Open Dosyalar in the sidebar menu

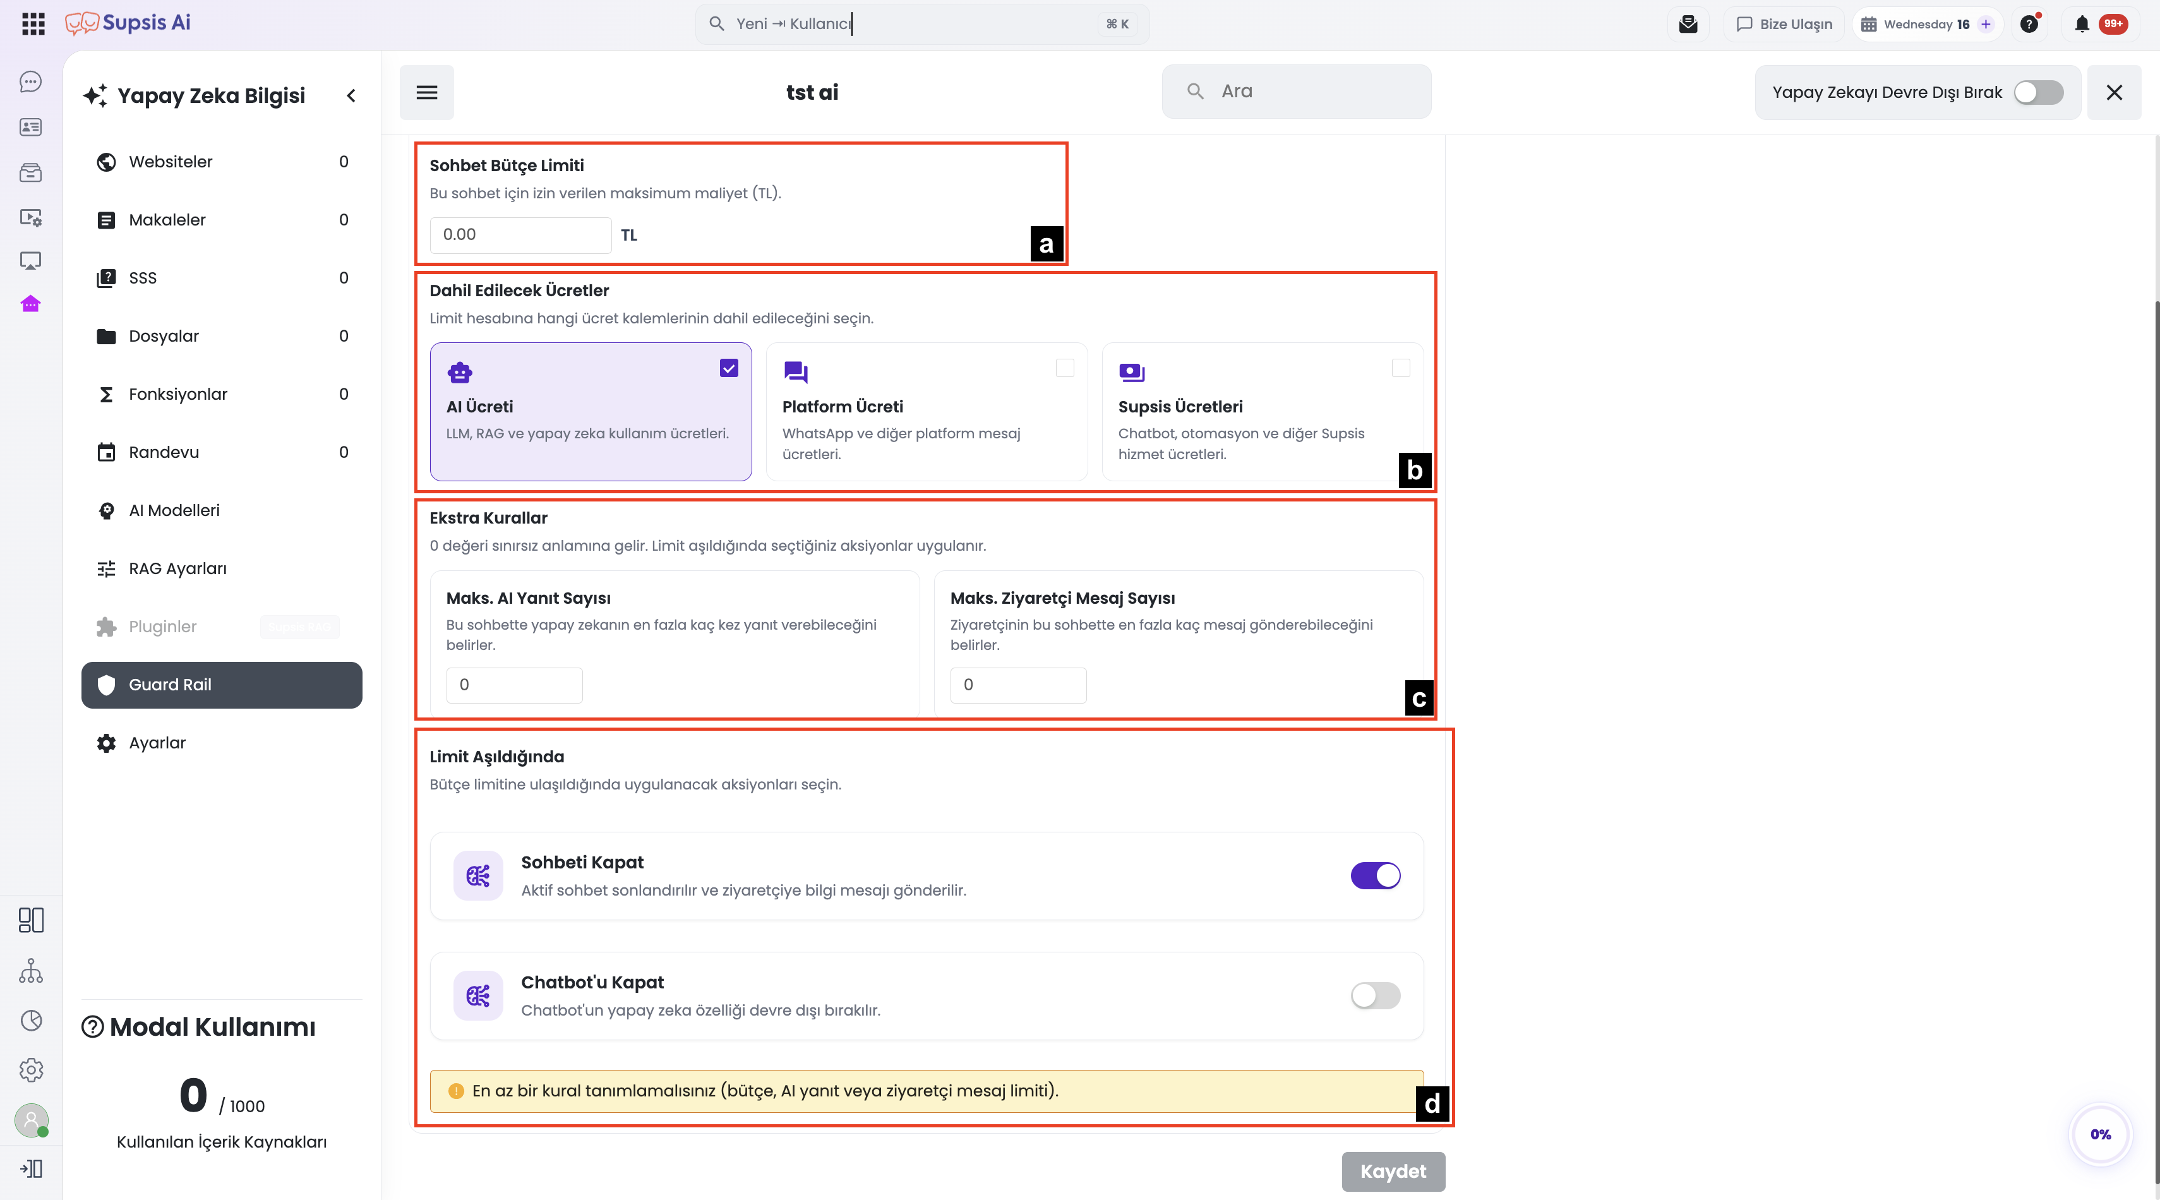point(222,336)
